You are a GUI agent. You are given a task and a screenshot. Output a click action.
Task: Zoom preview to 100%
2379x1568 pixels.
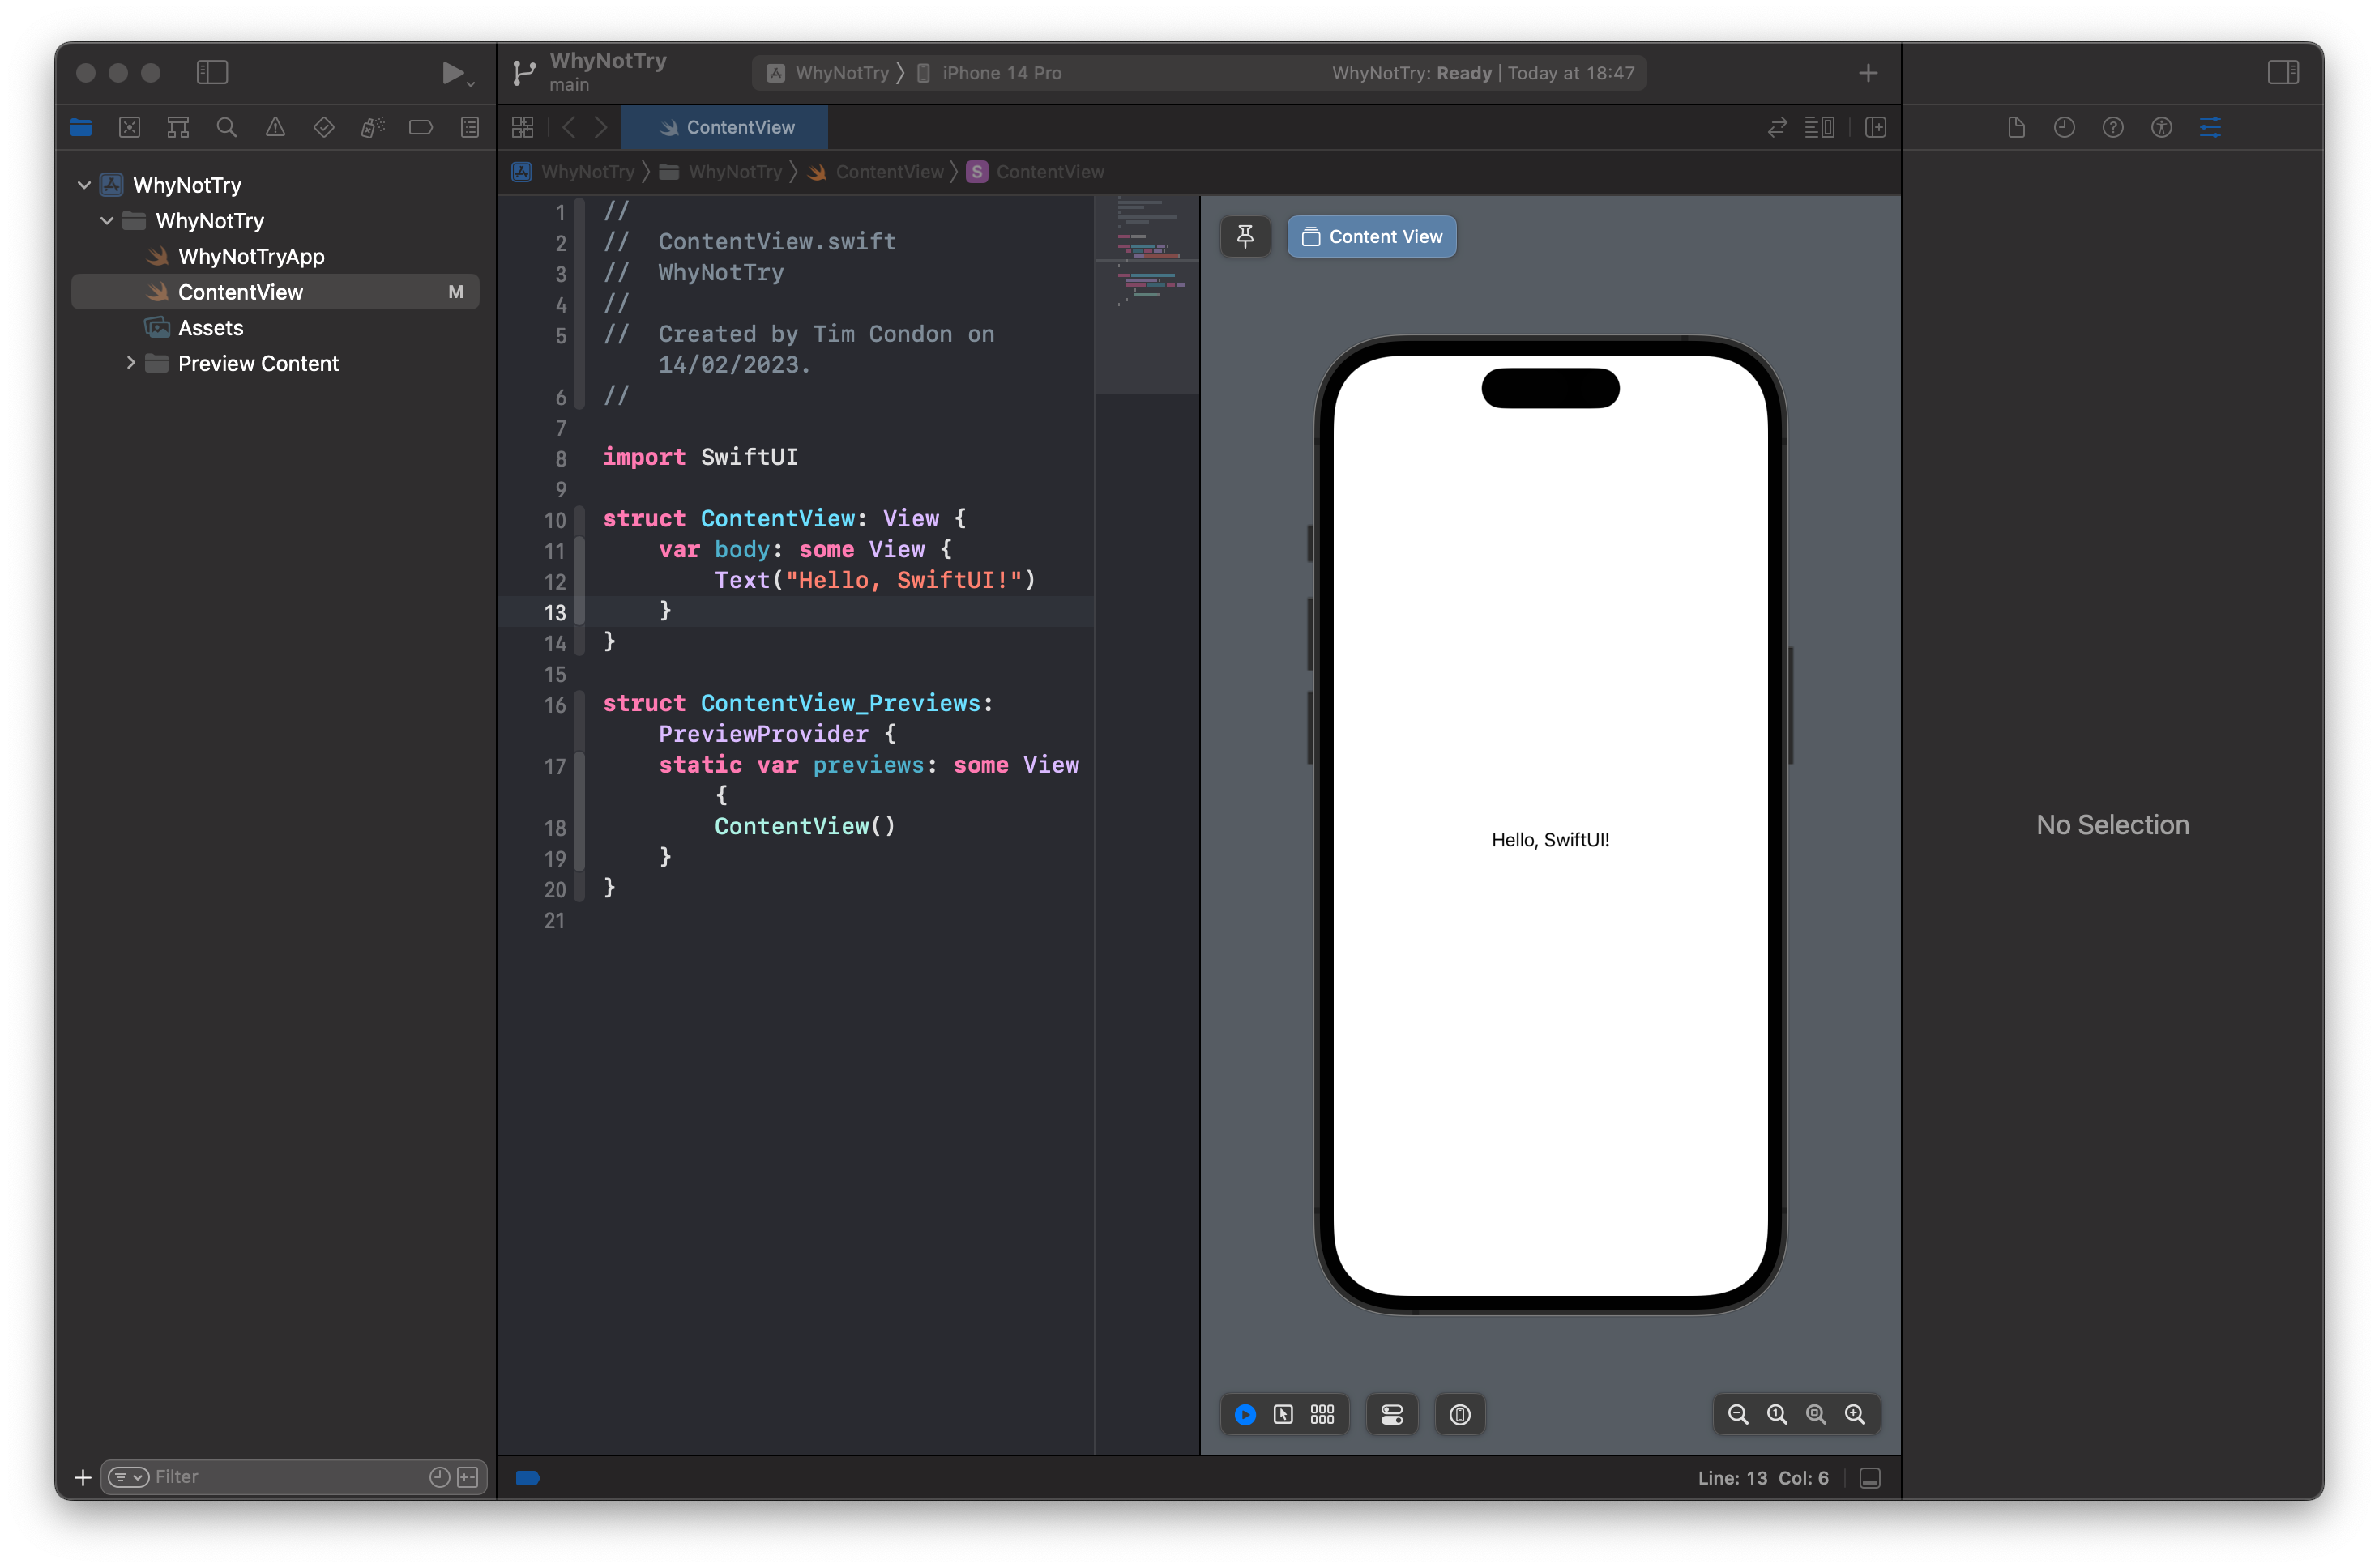click(1777, 1414)
